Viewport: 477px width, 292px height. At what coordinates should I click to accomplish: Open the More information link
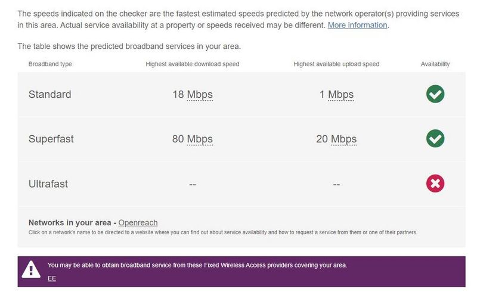click(358, 26)
